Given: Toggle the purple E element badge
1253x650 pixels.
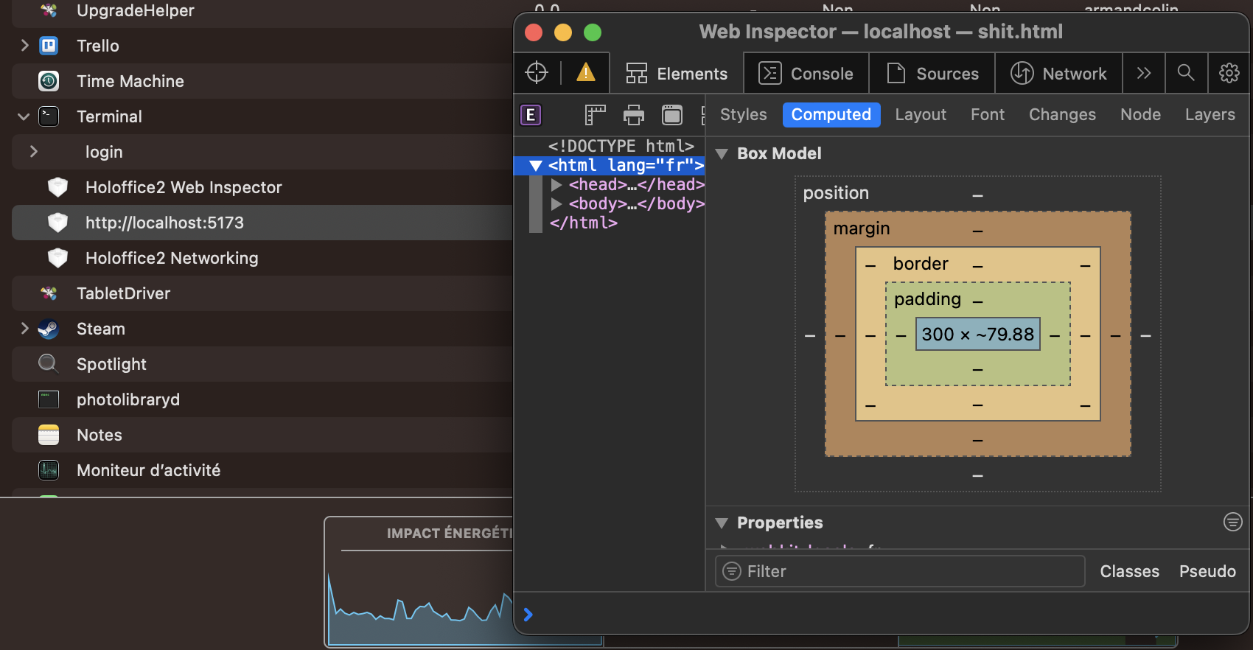Looking at the screenshot, I should coord(531,115).
